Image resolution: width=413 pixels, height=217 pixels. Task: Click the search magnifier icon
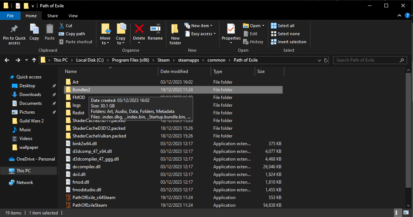(402, 60)
